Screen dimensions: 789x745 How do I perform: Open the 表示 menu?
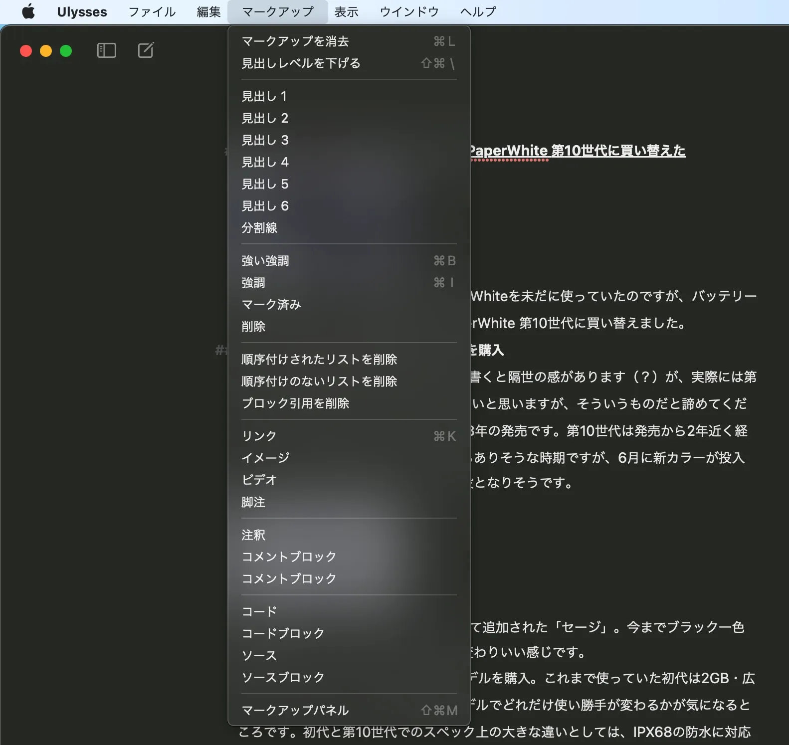point(346,11)
